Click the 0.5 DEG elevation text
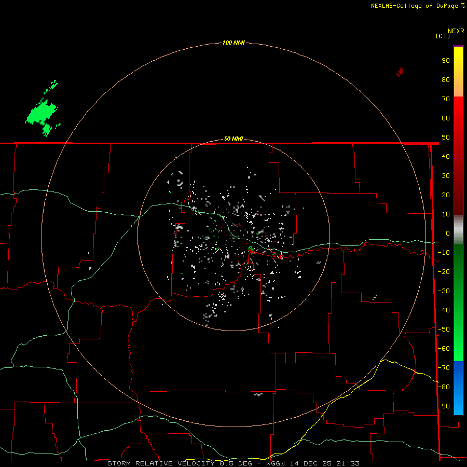The image size is (467, 467). [236, 463]
